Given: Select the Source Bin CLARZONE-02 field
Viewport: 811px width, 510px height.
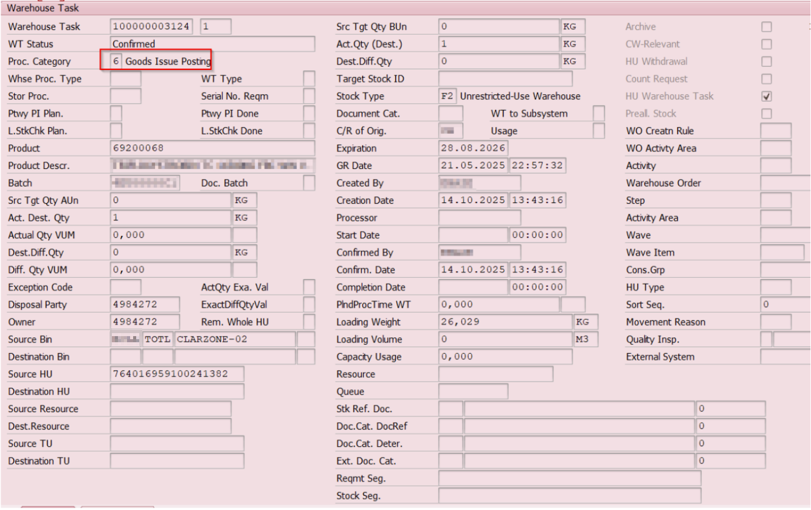Looking at the screenshot, I should (x=234, y=339).
